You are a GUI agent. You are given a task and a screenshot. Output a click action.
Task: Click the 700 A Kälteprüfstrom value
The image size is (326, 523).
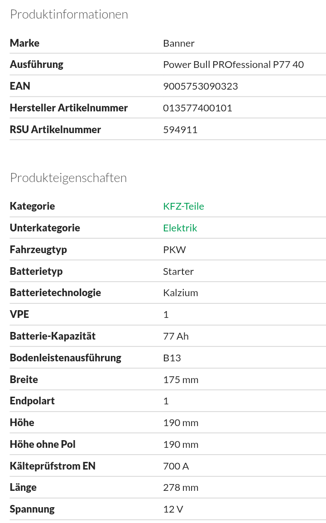pyautogui.click(x=176, y=466)
